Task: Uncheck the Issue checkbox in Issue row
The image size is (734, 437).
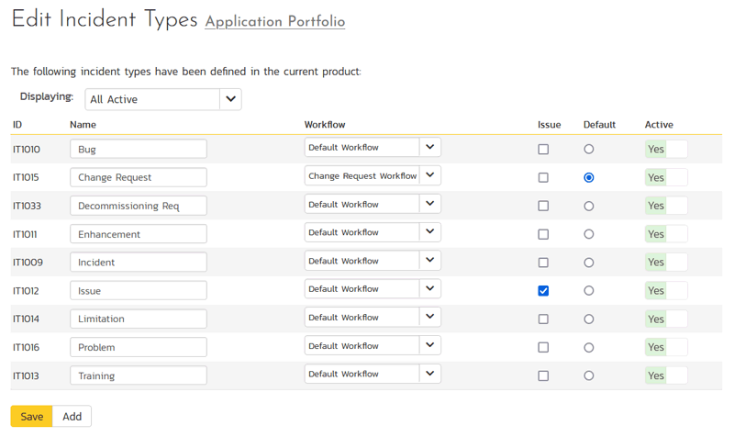Action: 543,291
